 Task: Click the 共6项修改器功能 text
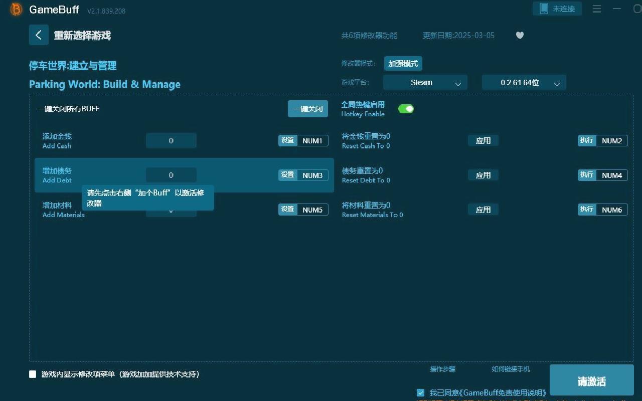[x=369, y=35]
